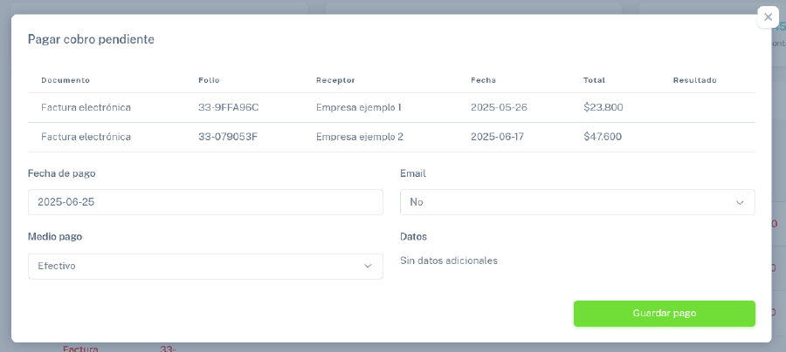Open the Email dropdown
Viewport: 786px width, 352px height.
[576, 202]
